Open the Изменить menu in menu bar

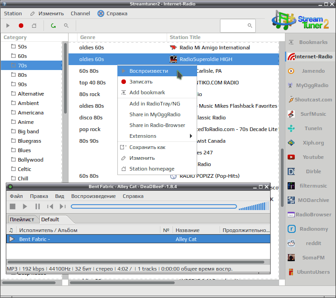[47, 13]
